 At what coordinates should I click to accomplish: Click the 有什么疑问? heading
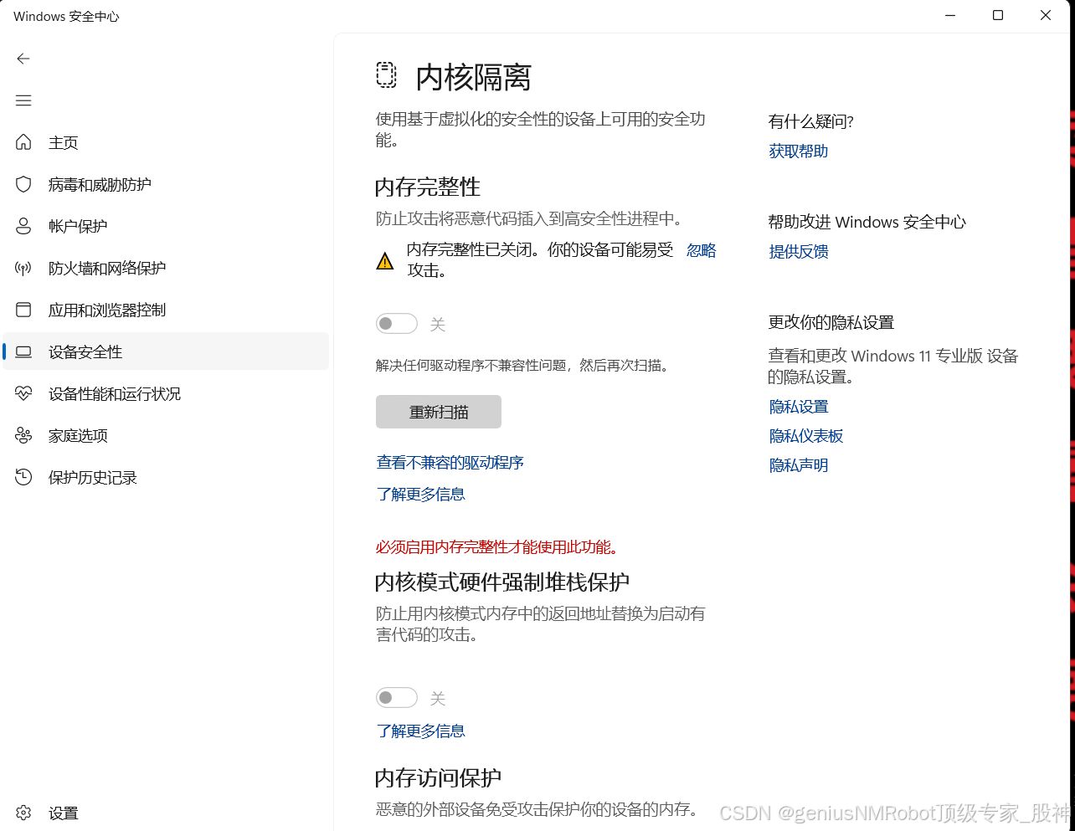click(811, 121)
